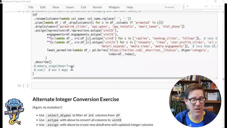Click 'engagements=df.engagements.astype' line
Screen dimensions: 227x128
pyautogui.click(x=83, y=34)
